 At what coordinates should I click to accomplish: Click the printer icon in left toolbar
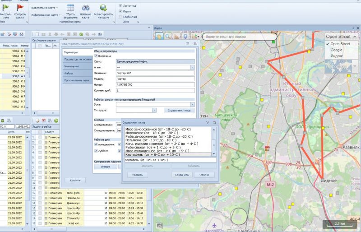[21, 34]
